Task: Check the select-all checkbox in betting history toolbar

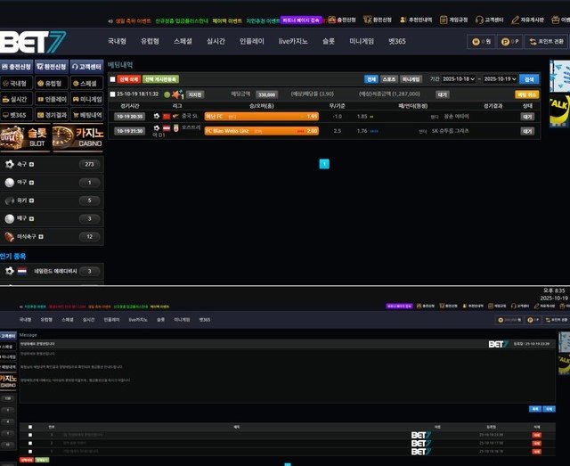Action: (x=113, y=79)
